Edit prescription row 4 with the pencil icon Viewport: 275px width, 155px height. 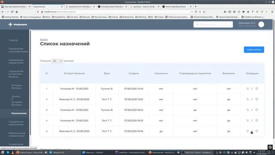(x=252, y=121)
